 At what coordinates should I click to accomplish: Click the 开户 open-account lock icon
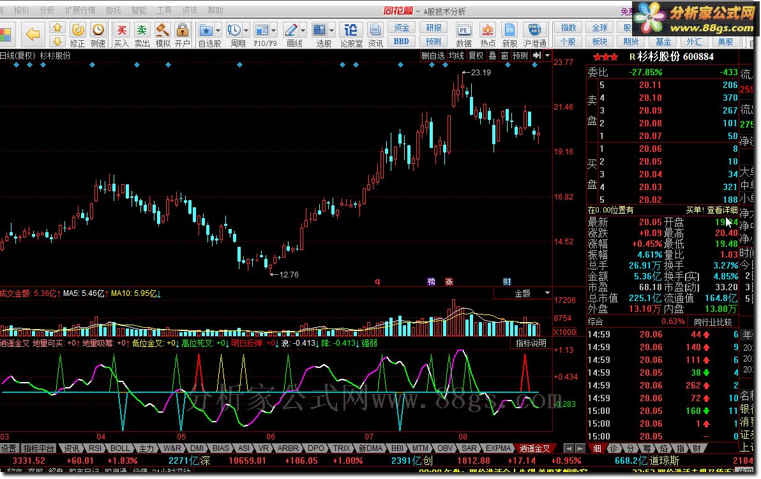183,35
